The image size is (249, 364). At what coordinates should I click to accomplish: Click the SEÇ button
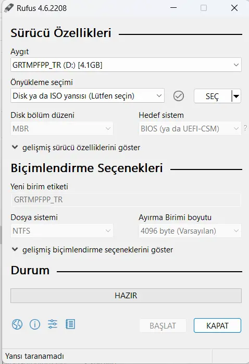[213, 96]
